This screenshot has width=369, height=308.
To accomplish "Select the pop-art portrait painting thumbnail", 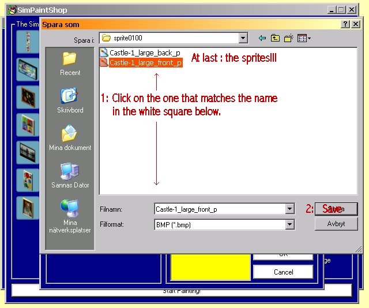I will click(x=28, y=125).
